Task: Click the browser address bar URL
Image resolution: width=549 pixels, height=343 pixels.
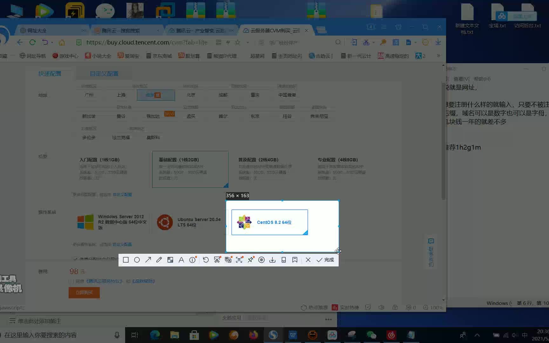Action: pyautogui.click(x=147, y=42)
